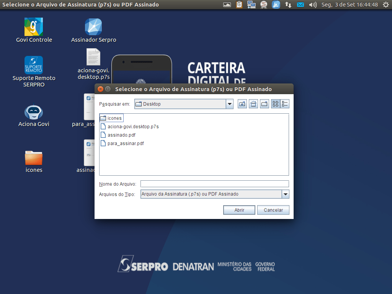The height and width of the screenshot is (294, 392).
Task: Go up one folder level in dialog
Action: click(242, 104)
